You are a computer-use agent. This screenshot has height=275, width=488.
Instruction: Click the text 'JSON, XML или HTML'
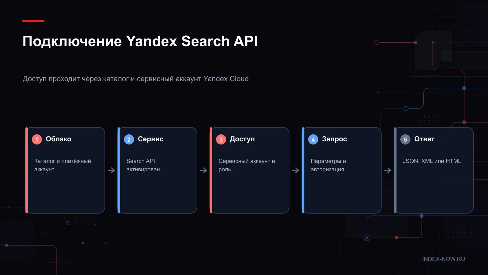432,161
